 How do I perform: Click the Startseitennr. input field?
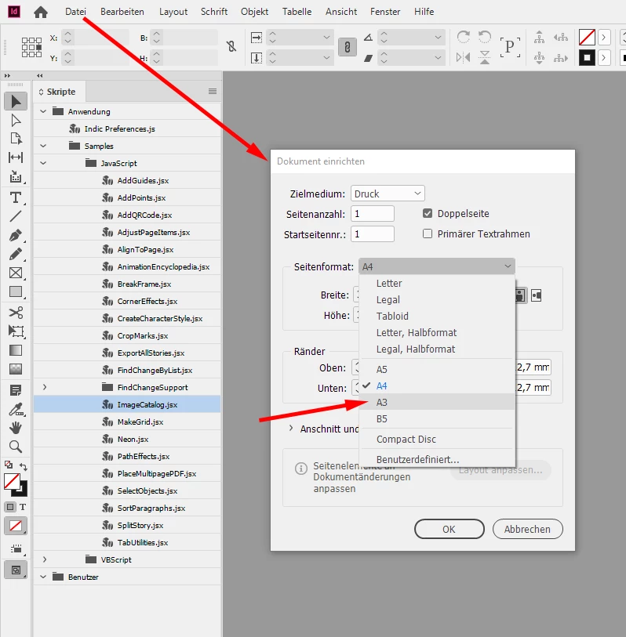[372, 234]
